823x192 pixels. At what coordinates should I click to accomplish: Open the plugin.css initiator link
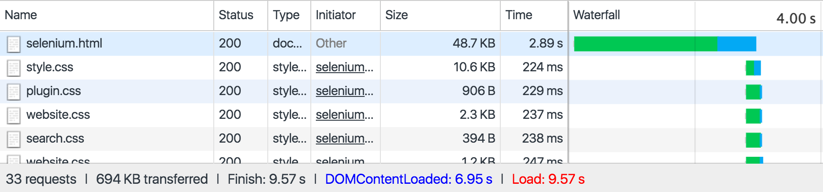[344, 91]
